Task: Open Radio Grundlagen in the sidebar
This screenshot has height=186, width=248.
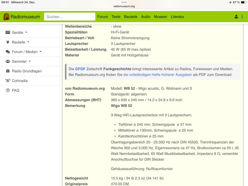Action: click(27, 71)
